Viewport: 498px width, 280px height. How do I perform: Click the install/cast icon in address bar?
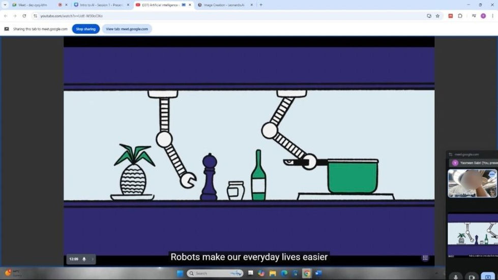click(x=429, y=16)
